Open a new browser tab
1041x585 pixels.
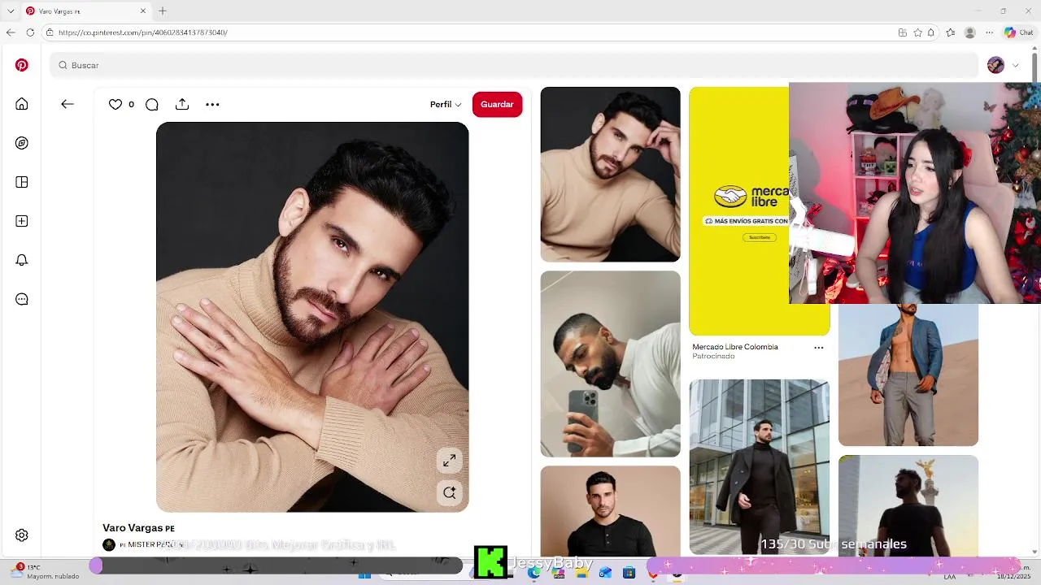pyautogui.click(x=163, y=11)
